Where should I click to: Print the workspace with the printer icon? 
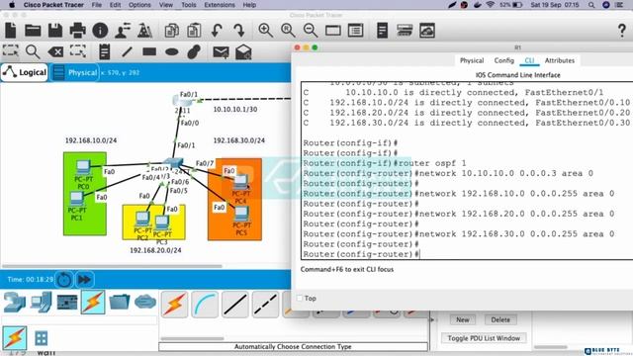click(x=77, y=31)
